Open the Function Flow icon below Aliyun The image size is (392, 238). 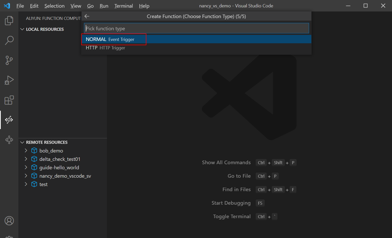(x=9, y=139)
